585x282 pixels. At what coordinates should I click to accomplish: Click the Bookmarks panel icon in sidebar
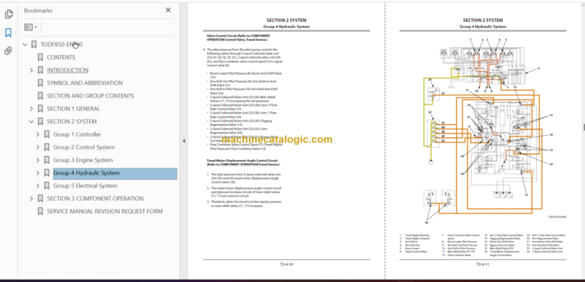tap(8, 33)
